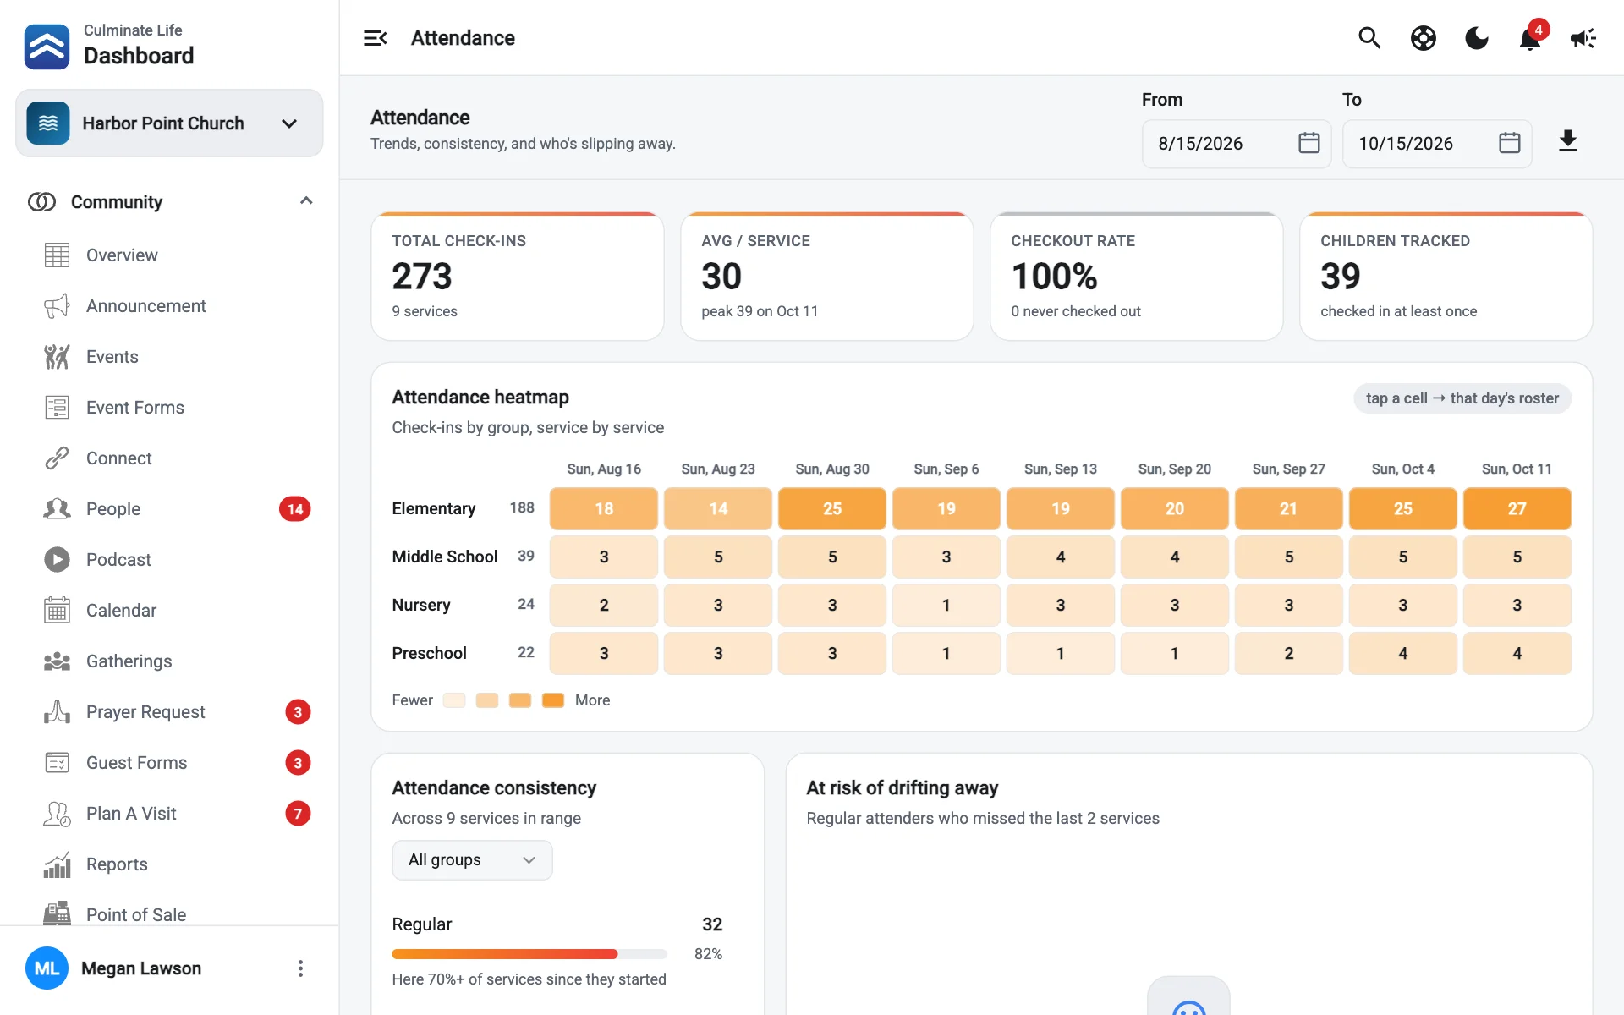
Task: Open Megan Lawson's options menu
Action: point(300,968)
